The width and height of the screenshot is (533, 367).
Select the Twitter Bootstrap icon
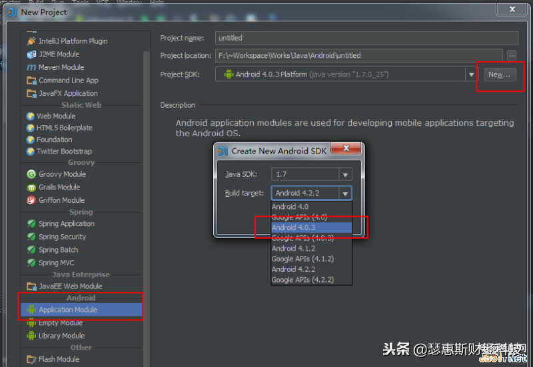[31, 152]
